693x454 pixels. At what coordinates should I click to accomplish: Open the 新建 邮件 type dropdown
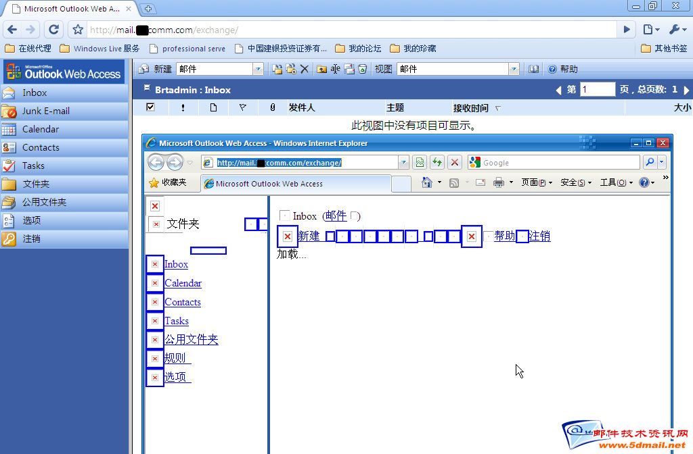(258, 69)
